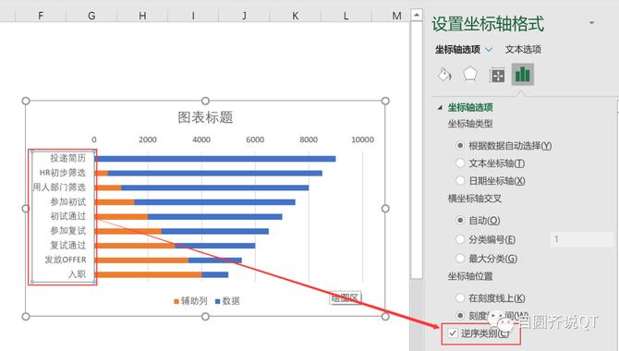This screenshot has height=351, width=619.
Task: Click the worksheet vertical scrollbar thumb
Action: [x=417, y=150]
